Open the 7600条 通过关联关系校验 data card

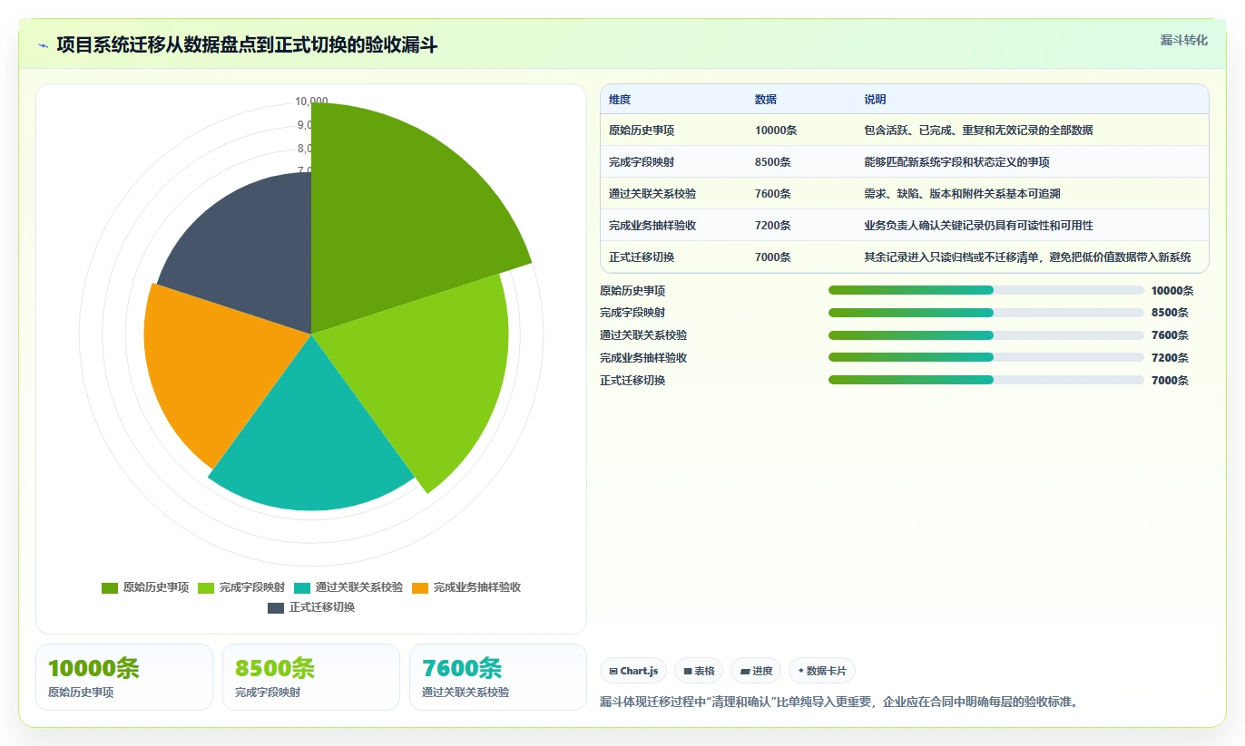tap(498, 677)
